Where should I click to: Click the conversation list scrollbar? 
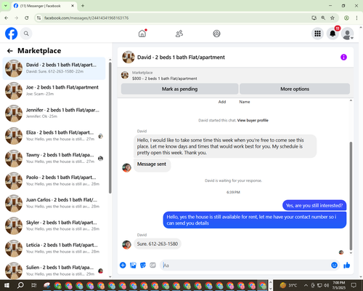point(110,128)
